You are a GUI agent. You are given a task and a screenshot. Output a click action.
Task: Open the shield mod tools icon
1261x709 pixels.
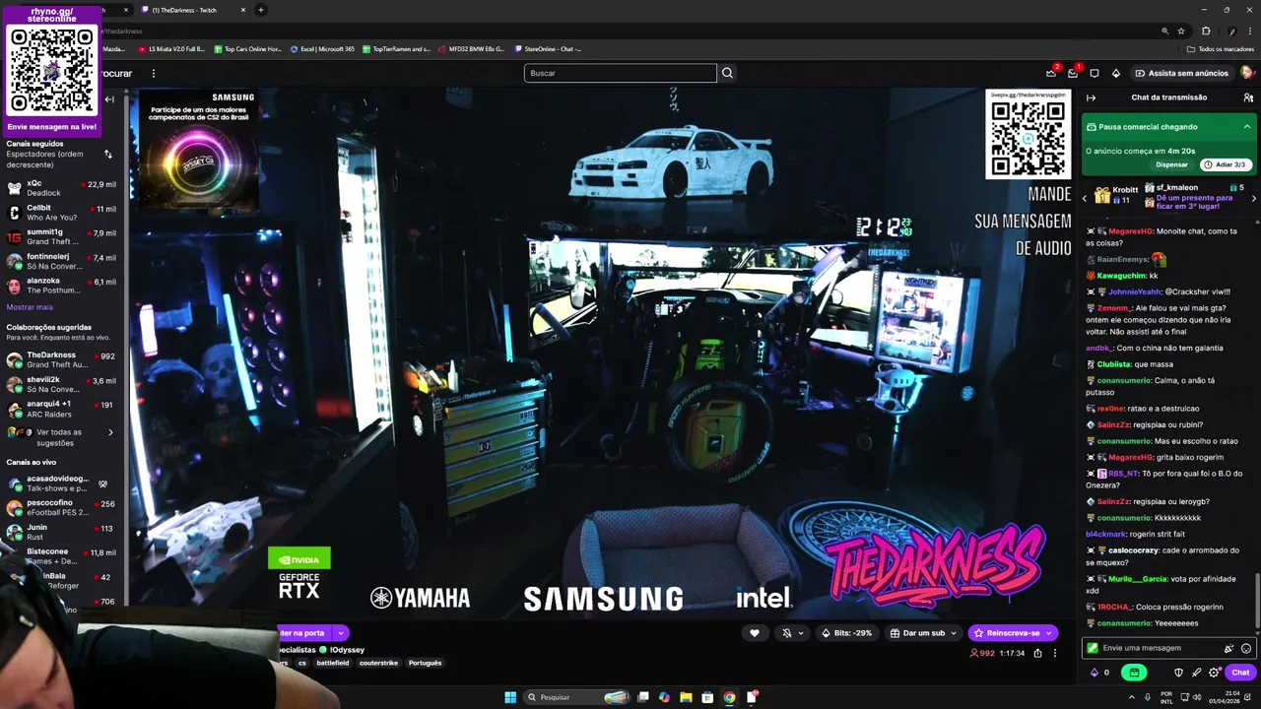1178,673
